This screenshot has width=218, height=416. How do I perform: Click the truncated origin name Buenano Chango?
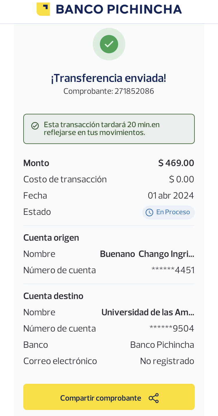tap(147, 254)
